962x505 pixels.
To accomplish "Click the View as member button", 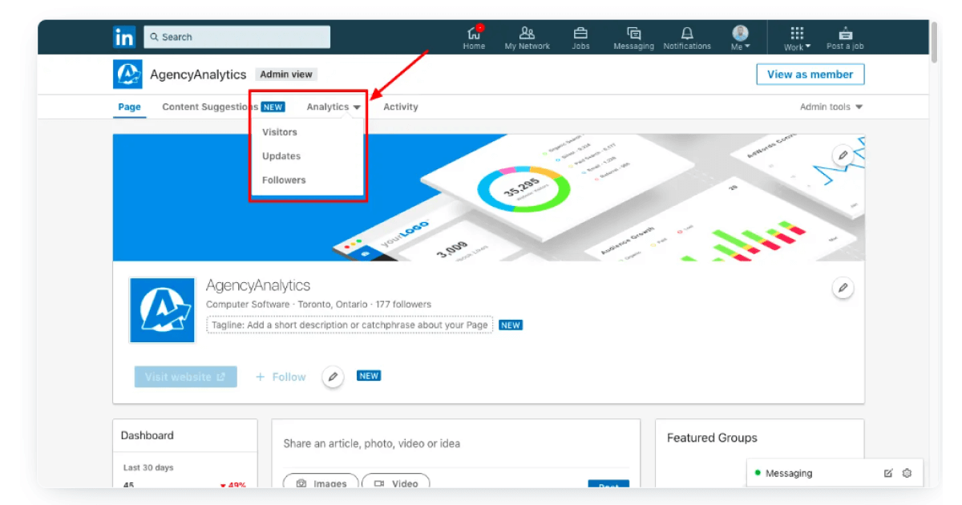I will pos(810,74).
